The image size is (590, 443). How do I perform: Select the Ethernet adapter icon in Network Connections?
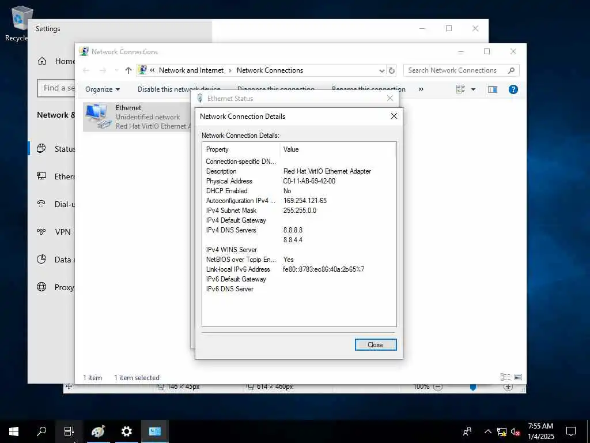(x=99, y=117)
